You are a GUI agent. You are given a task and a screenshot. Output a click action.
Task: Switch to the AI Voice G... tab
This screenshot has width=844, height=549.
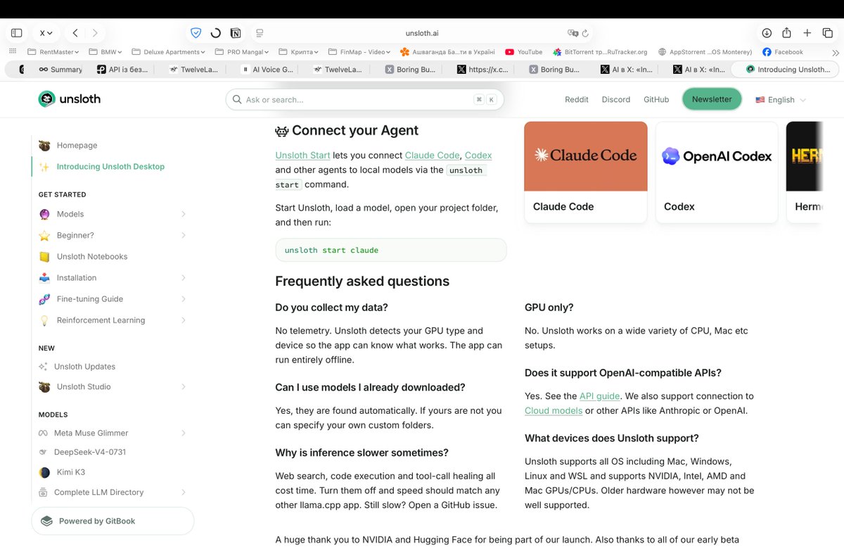pos(267,69)
